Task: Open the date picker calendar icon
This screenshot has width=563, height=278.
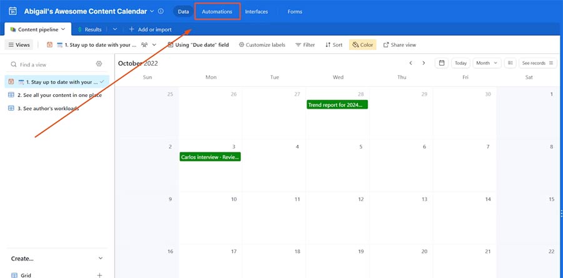Action: pyautogui.click(x=442, y=63)
